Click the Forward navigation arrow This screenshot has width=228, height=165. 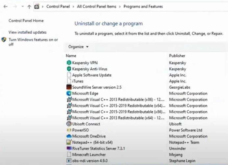tap(15, 7)
